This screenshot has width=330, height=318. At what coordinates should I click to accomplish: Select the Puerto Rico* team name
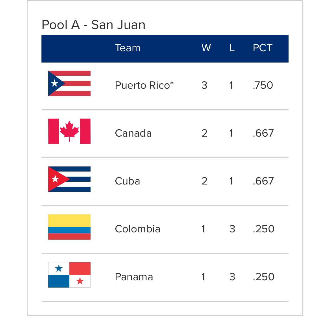(x=144, y=85)
